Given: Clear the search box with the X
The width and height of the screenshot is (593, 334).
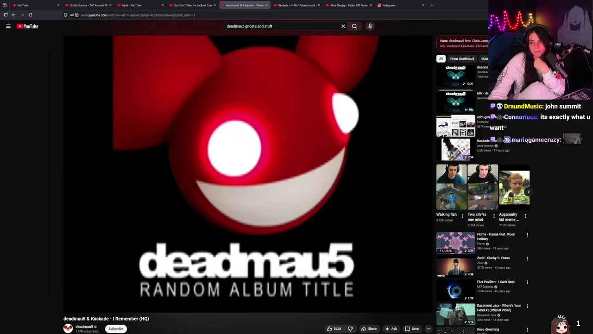Looking at the screenshot, I should pyautogui.click(x=343, y=26).
